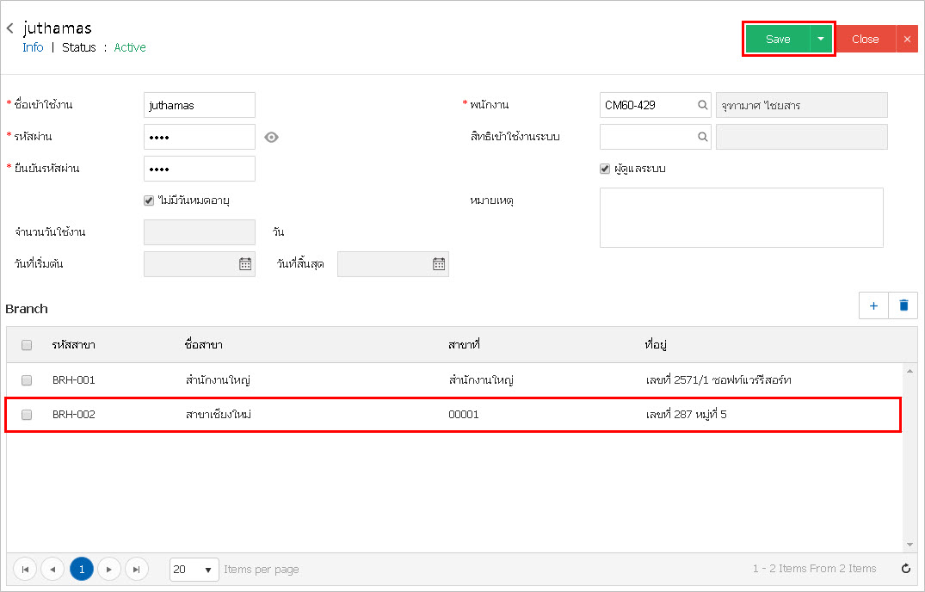Expand the Save dropdown arrow
Image resolution: width=925 pixels, height=592 pixels.
(x=821, y=39)
